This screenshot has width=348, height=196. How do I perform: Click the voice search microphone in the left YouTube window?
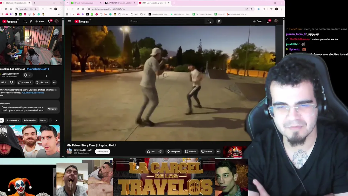click(31, 21)
